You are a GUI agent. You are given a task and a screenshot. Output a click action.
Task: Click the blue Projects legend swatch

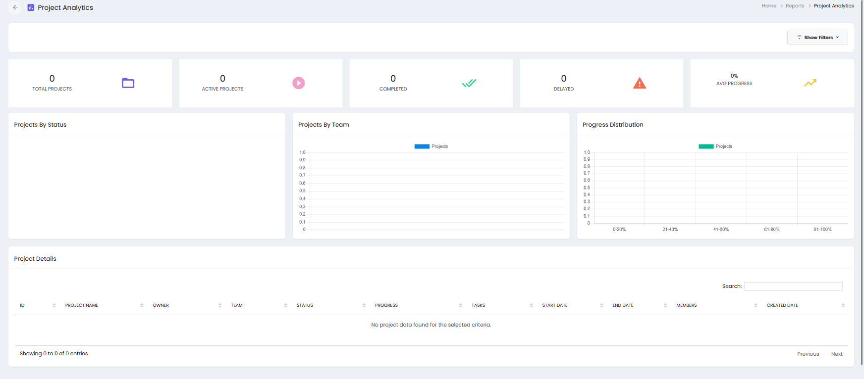pyautogui.click(x=422, y=146)
